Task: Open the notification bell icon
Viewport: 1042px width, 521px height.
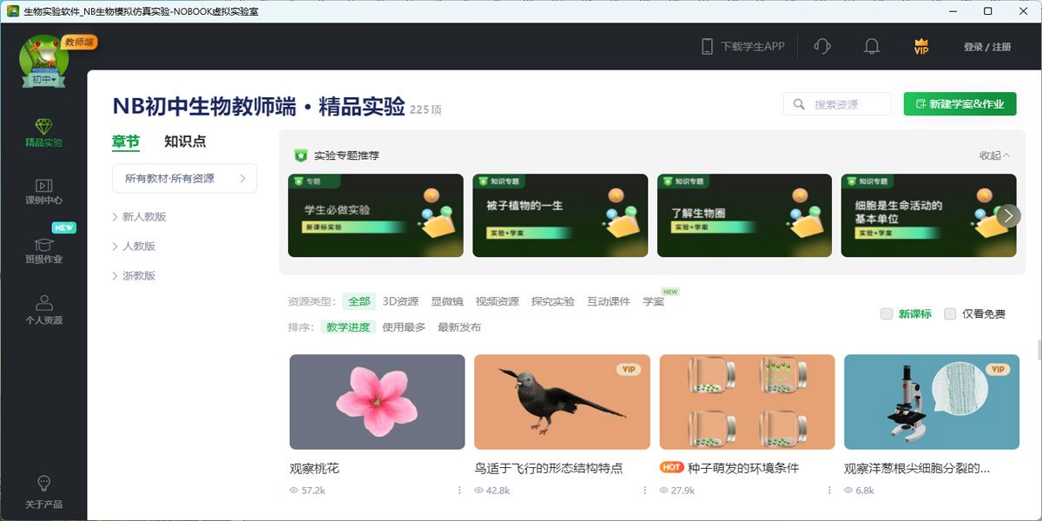Action: (872, 47)
